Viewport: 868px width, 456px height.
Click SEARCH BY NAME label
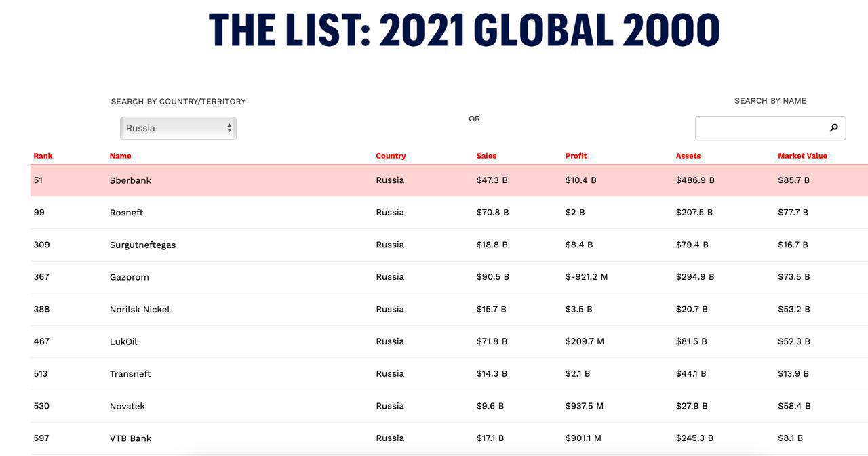(x=770, y=101)
